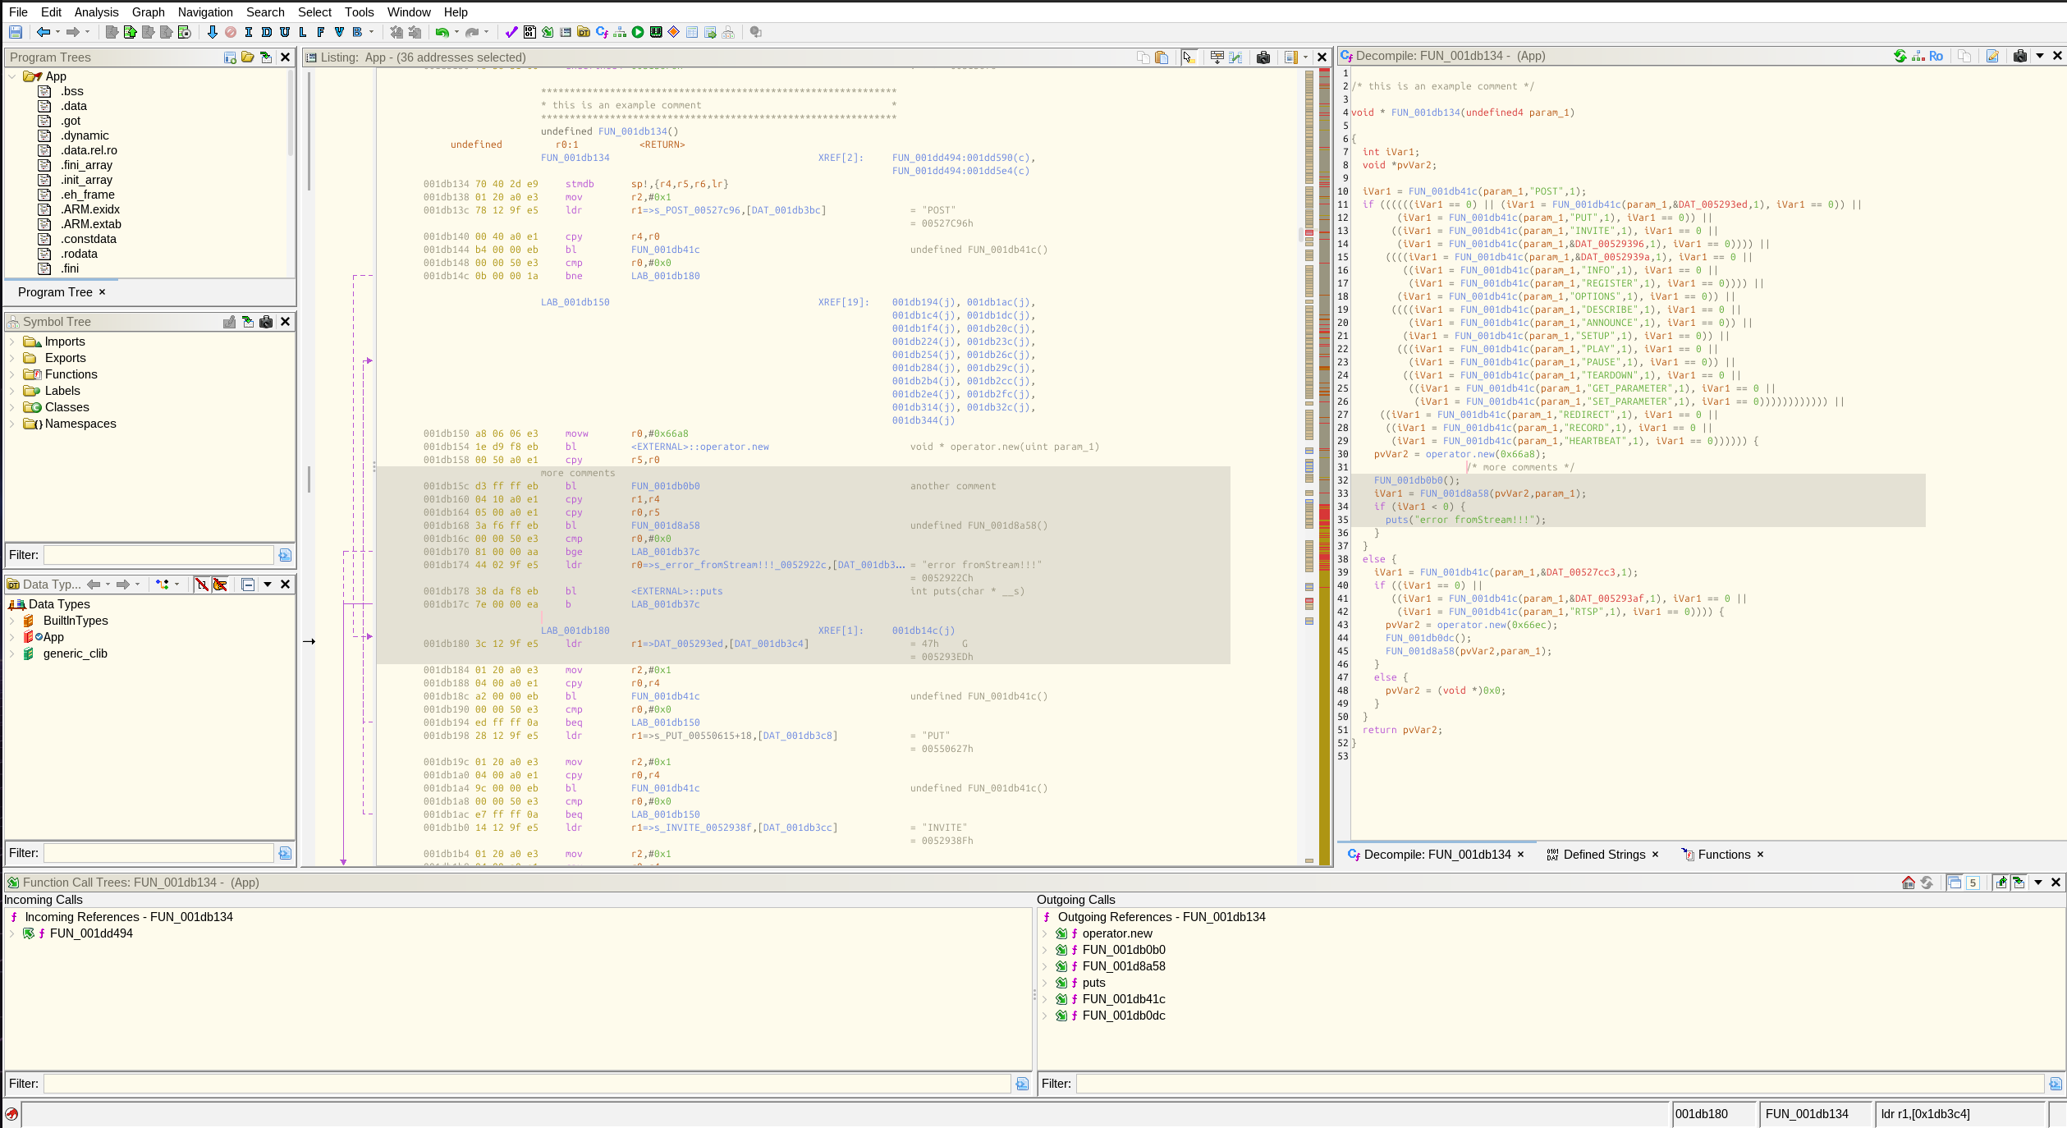This screenshot has width=2067, height=1128.
Task: Take a Listing snapshot with the camera icon
Action: point(1263,57)
